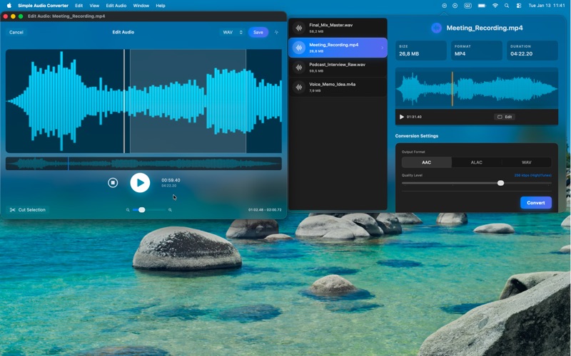Click the Wi-Fi status icon in the menu bar
This screenshot has width=571, height=356.
(495, 6)
